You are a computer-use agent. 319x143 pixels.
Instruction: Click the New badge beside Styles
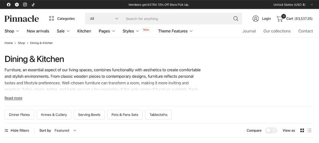146,30
